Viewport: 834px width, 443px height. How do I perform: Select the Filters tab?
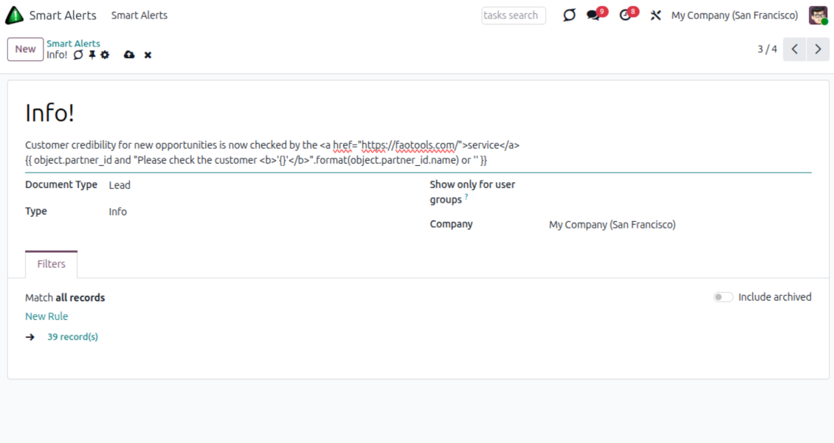(51, 264)
